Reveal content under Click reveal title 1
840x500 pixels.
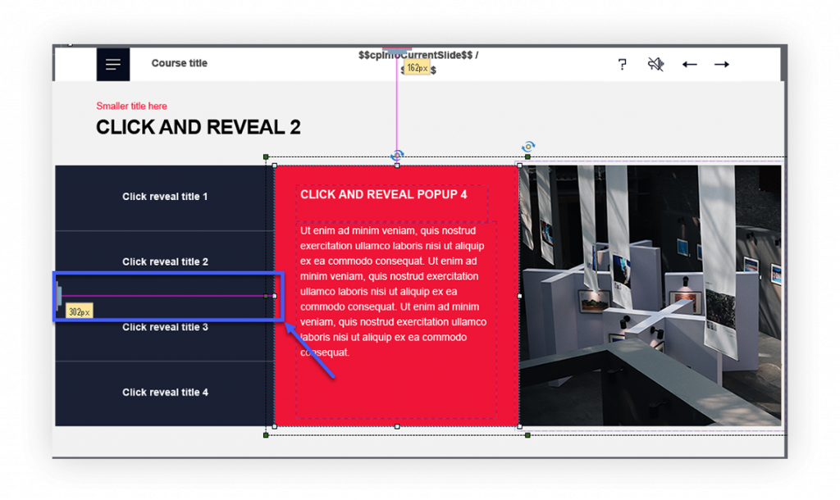click(164, 197)
